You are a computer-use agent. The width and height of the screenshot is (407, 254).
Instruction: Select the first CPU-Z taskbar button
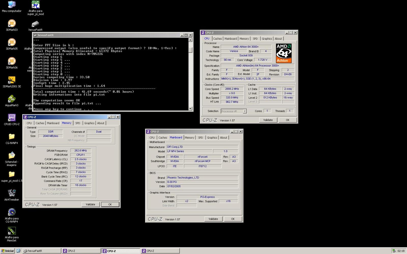pos(81,251)
